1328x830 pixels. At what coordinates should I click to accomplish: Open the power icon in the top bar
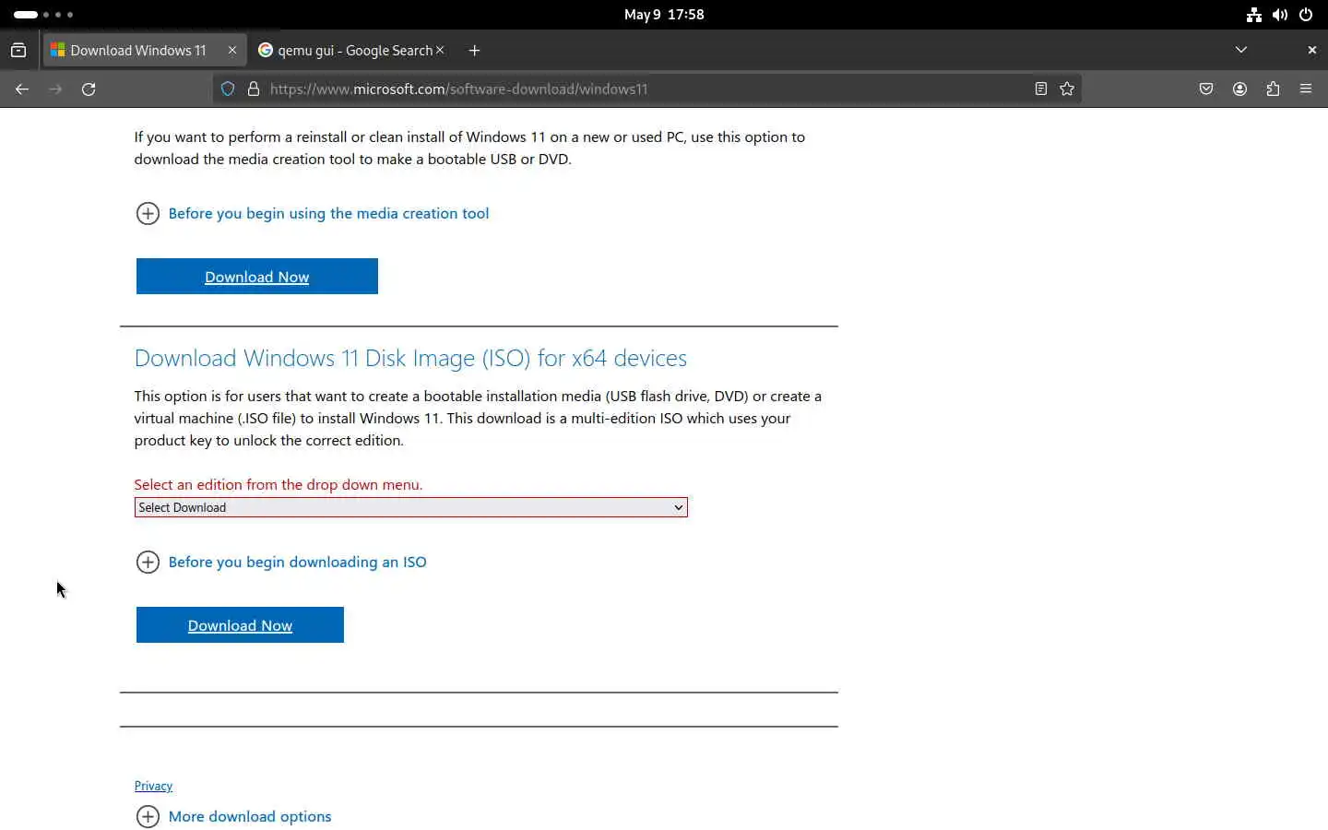pos(1306,15)
